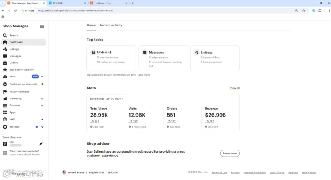Click the Revenue $26,998 value

pyautogui.click(x=215, y=115)
